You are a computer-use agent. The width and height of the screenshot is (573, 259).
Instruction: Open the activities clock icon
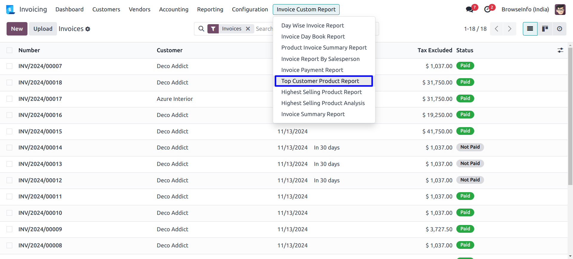[487, 10]
